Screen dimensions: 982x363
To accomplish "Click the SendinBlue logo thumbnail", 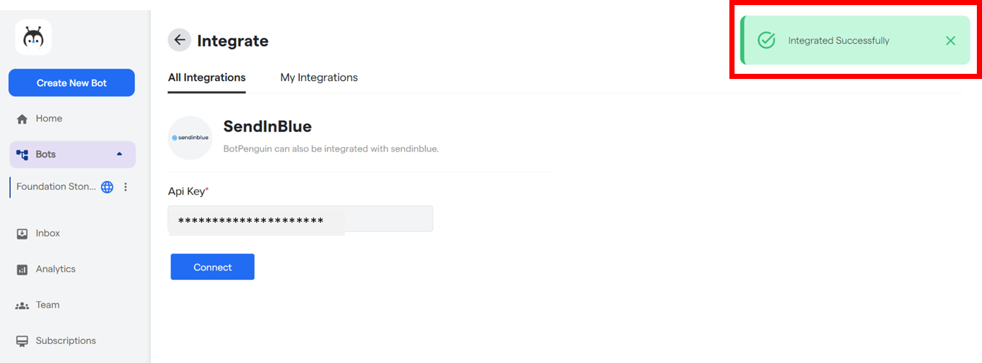I will click(190, 138).
